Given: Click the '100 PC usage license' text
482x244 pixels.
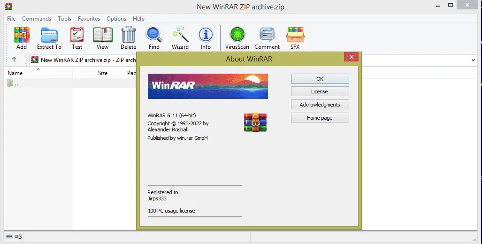Looking at the screenshot, I should pyautogui.click(x=171, y=211).
